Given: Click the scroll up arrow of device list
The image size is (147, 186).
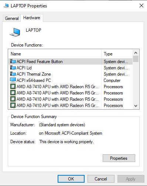Looking at the screenshot, I should click(x=136, y=53).
